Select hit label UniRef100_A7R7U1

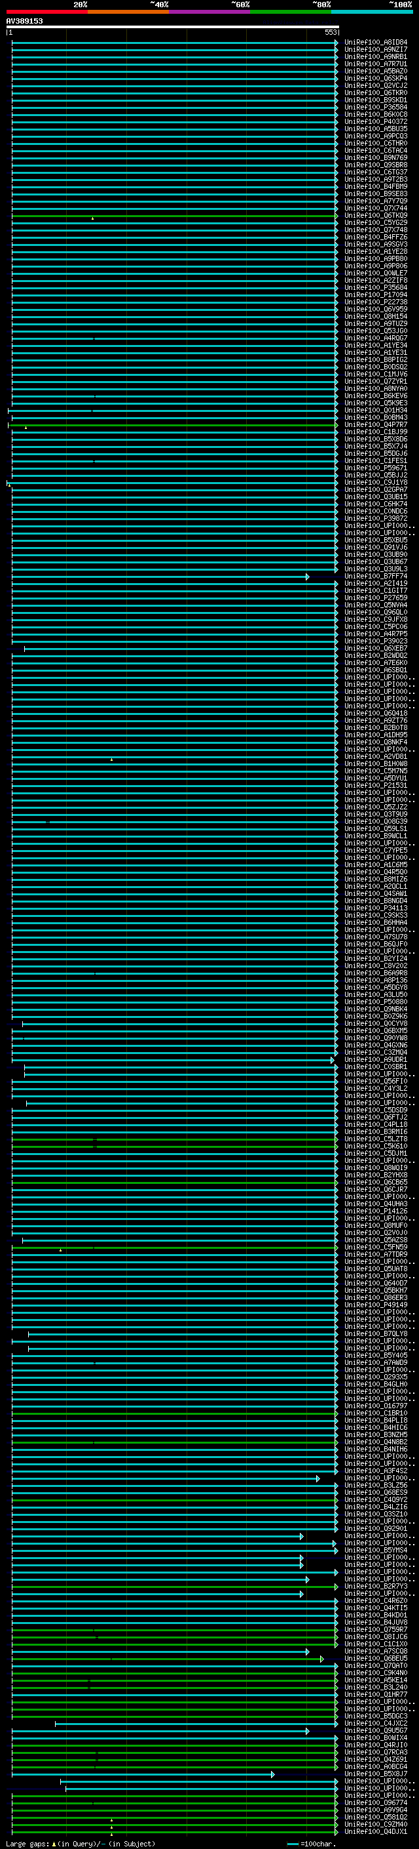click(x=376, y=64)
